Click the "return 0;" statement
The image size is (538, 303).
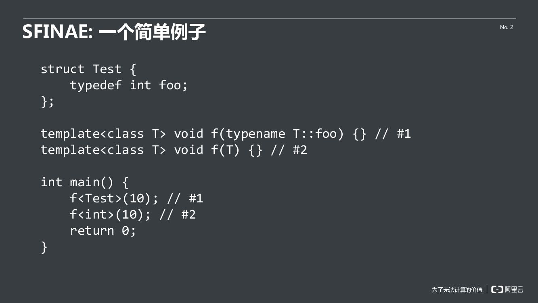(x=103, y=231)
